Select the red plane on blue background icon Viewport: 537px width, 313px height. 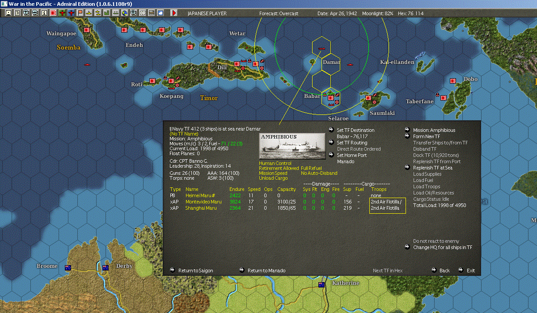tap(71, 13)
